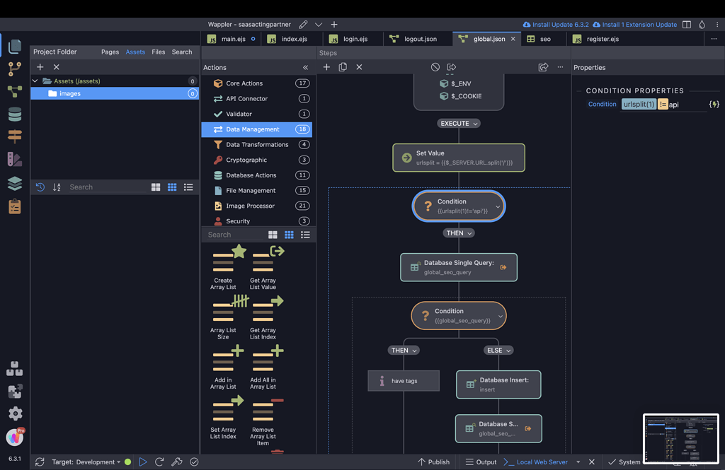Open the data binding picker for Condition
This screenshot has width=725, height=470.
click(714, 105)
